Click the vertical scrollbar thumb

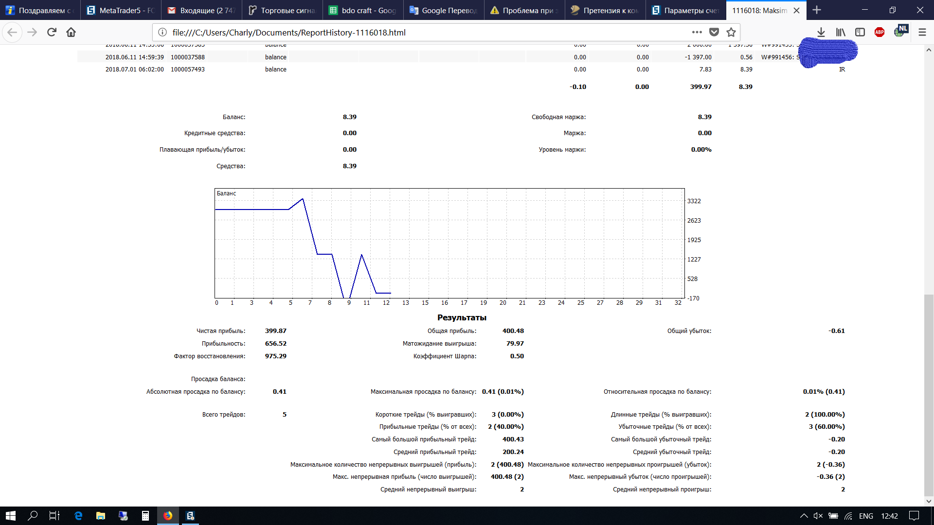click(929, 395)
